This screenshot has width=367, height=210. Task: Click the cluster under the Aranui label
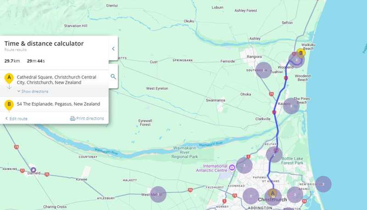tap(295, 194)
